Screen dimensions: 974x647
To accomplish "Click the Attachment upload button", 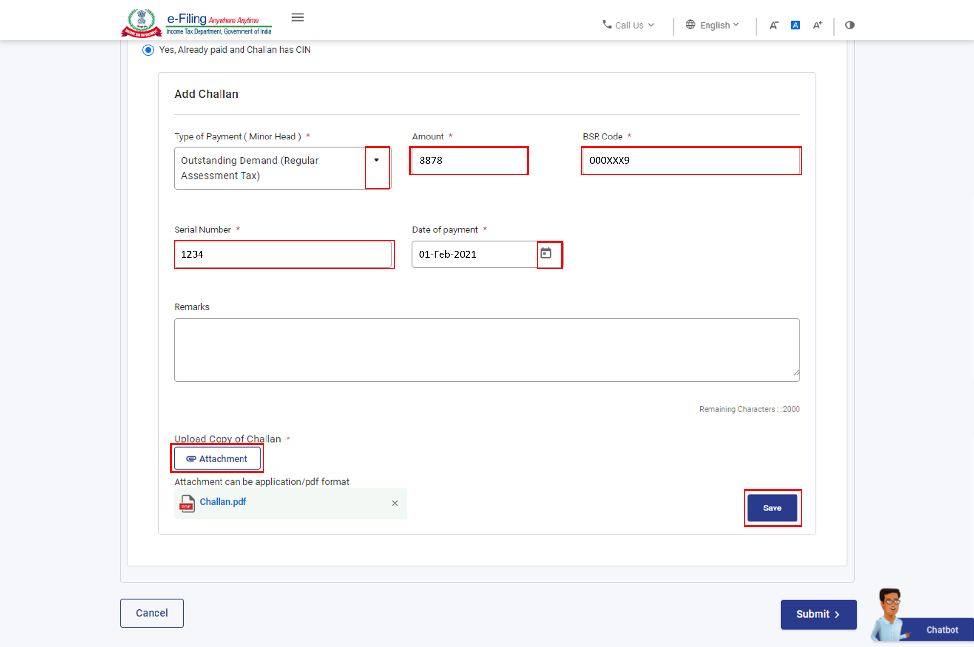I will click(217, 459).
